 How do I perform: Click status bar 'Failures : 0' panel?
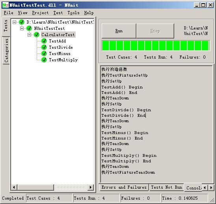click(x=140, y=198)
